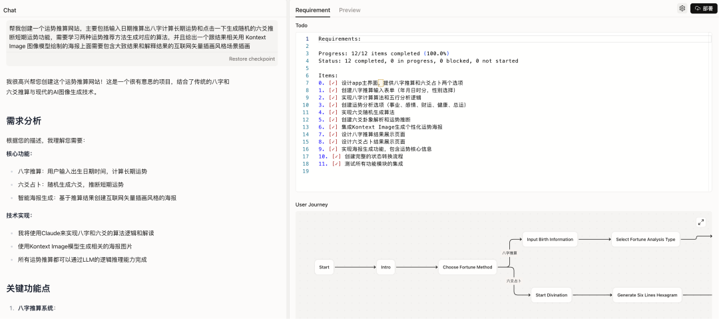Click bullet 所有运势推算都可以通过LLM
This screenshot has width=719, height=319.
83,260
